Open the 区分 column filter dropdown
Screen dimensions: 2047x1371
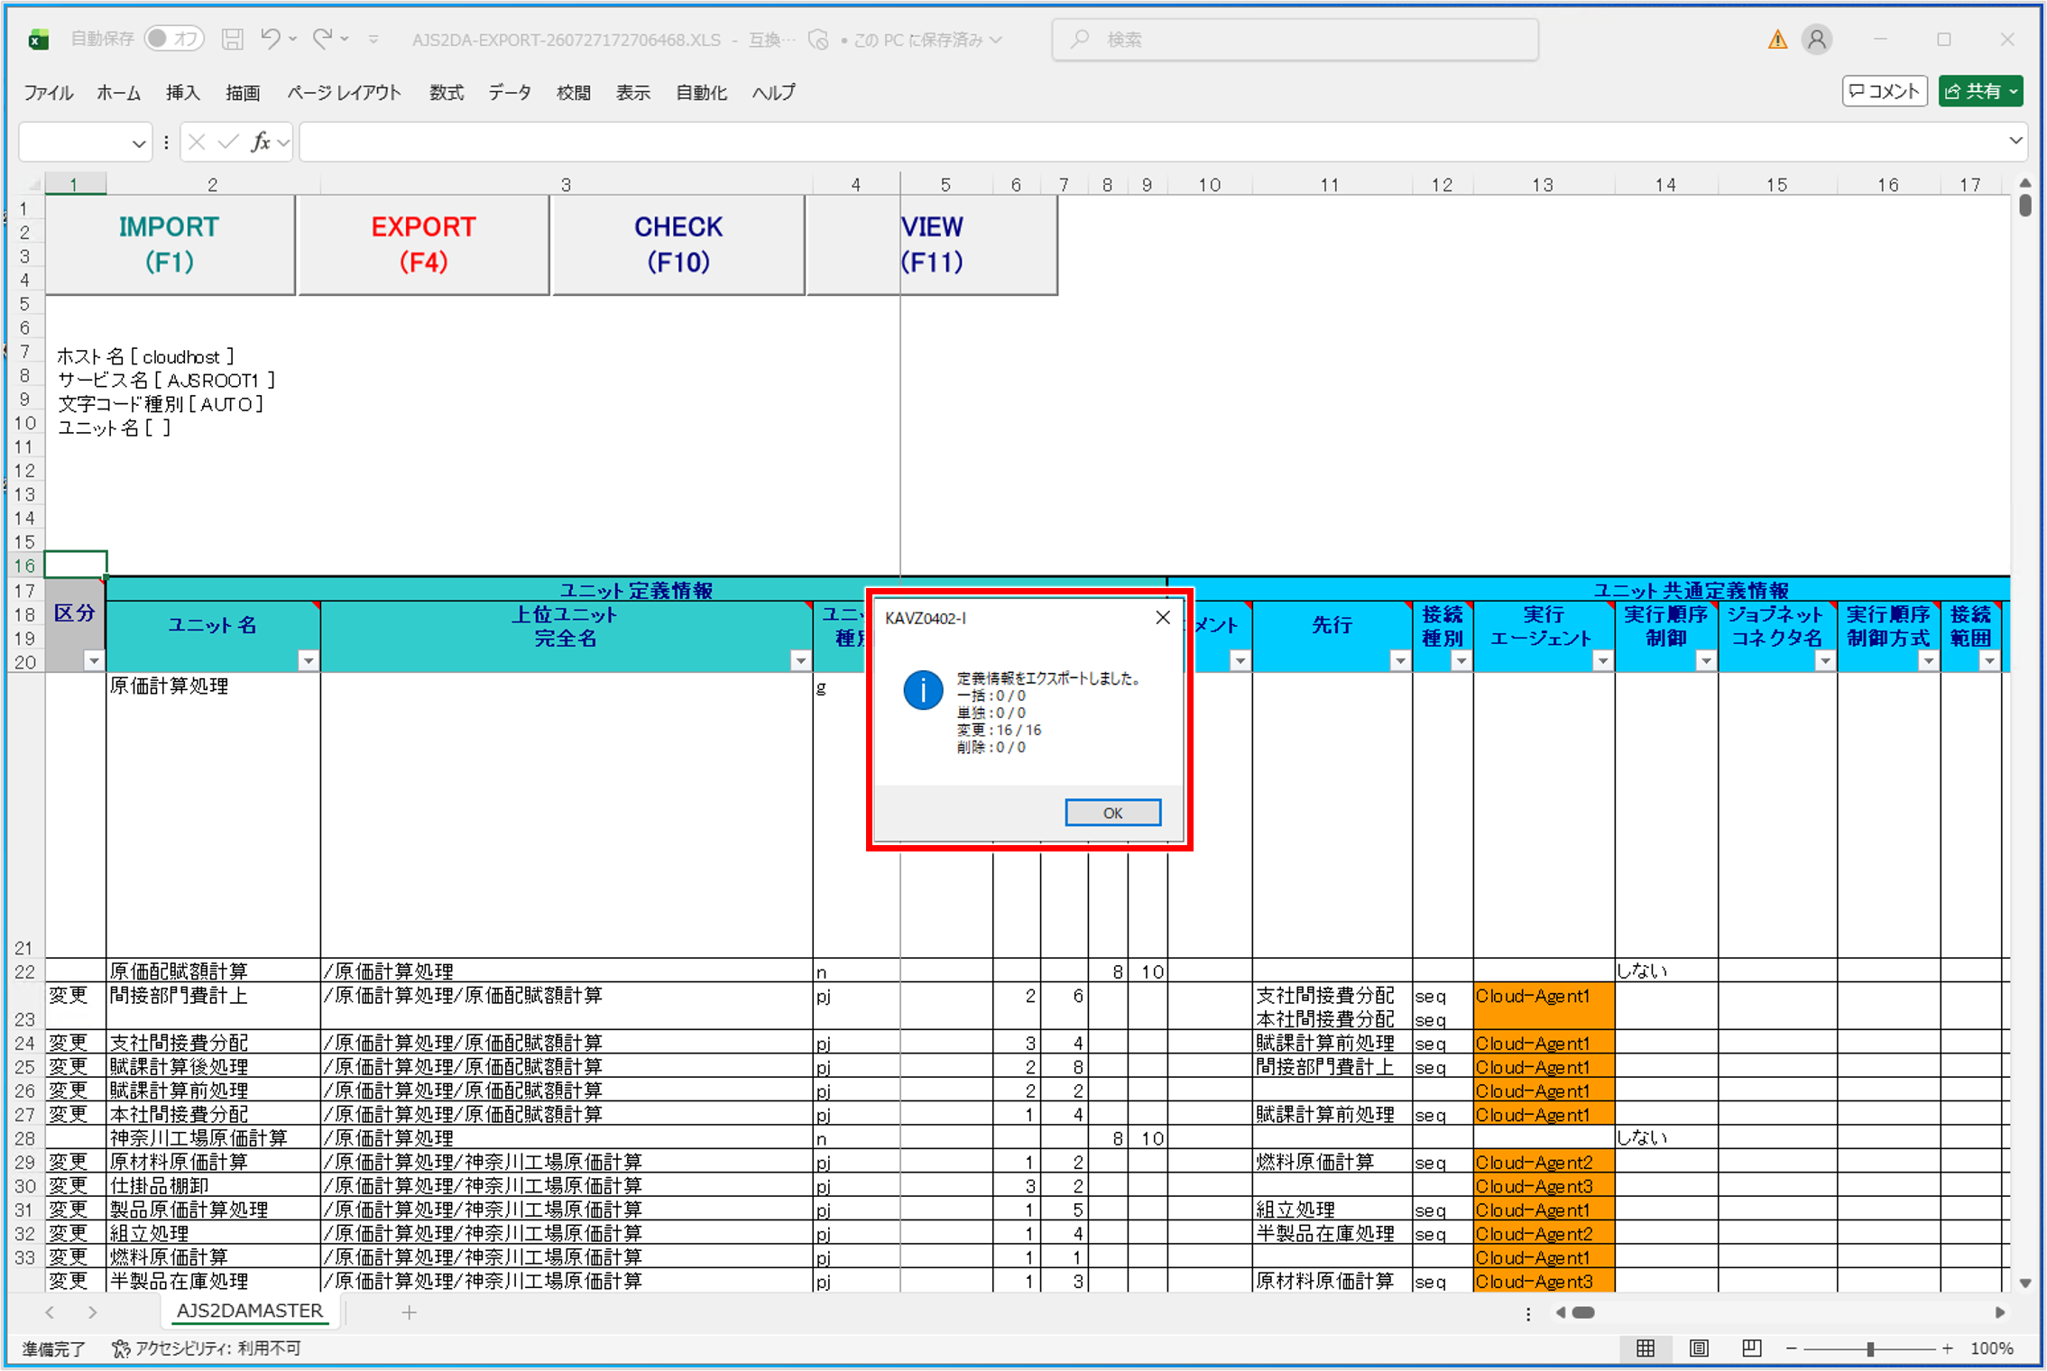click(93, 661)
